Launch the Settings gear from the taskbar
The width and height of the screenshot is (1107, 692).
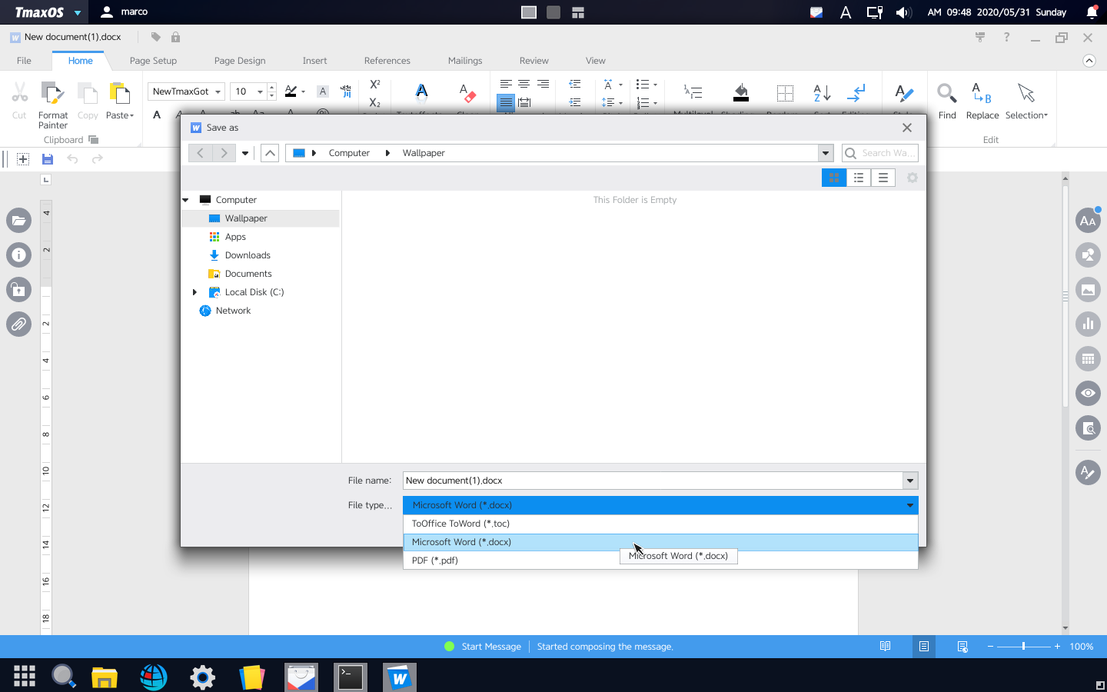[x=201, y=677]
